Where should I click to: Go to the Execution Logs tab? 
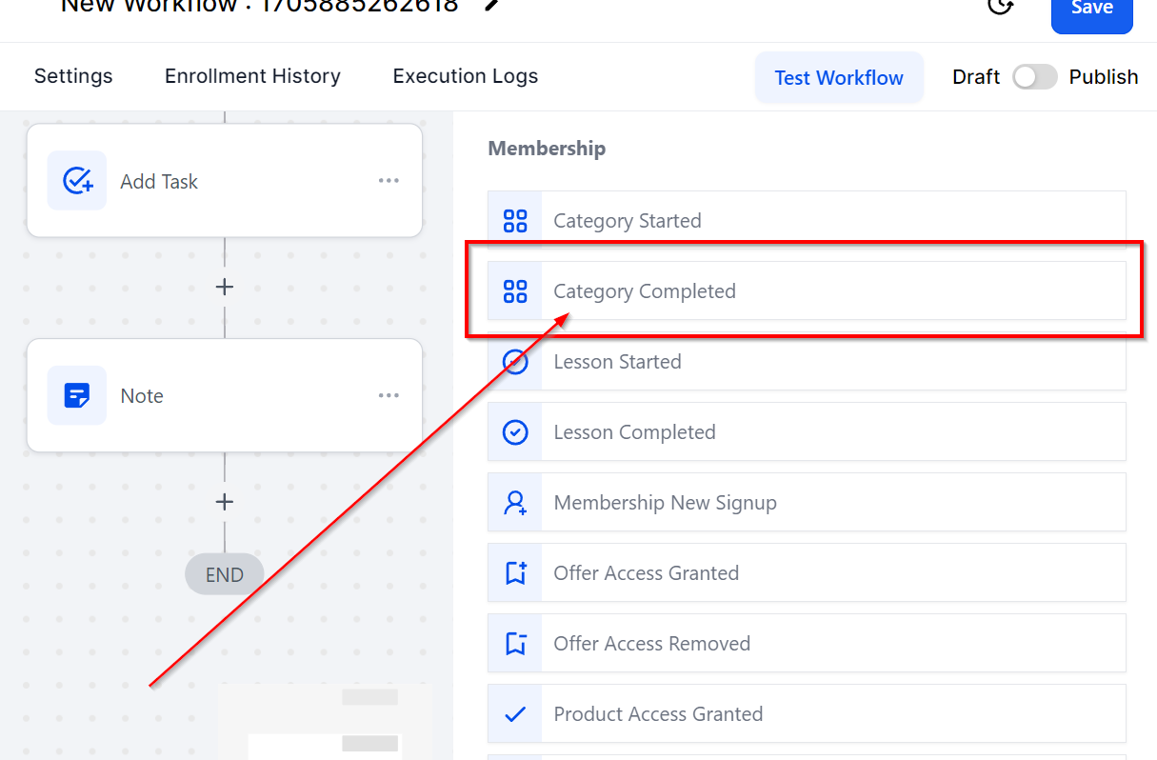[466, 76]
